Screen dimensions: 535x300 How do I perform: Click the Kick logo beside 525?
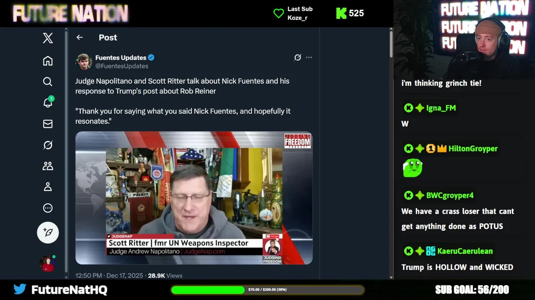click(341, 13)
